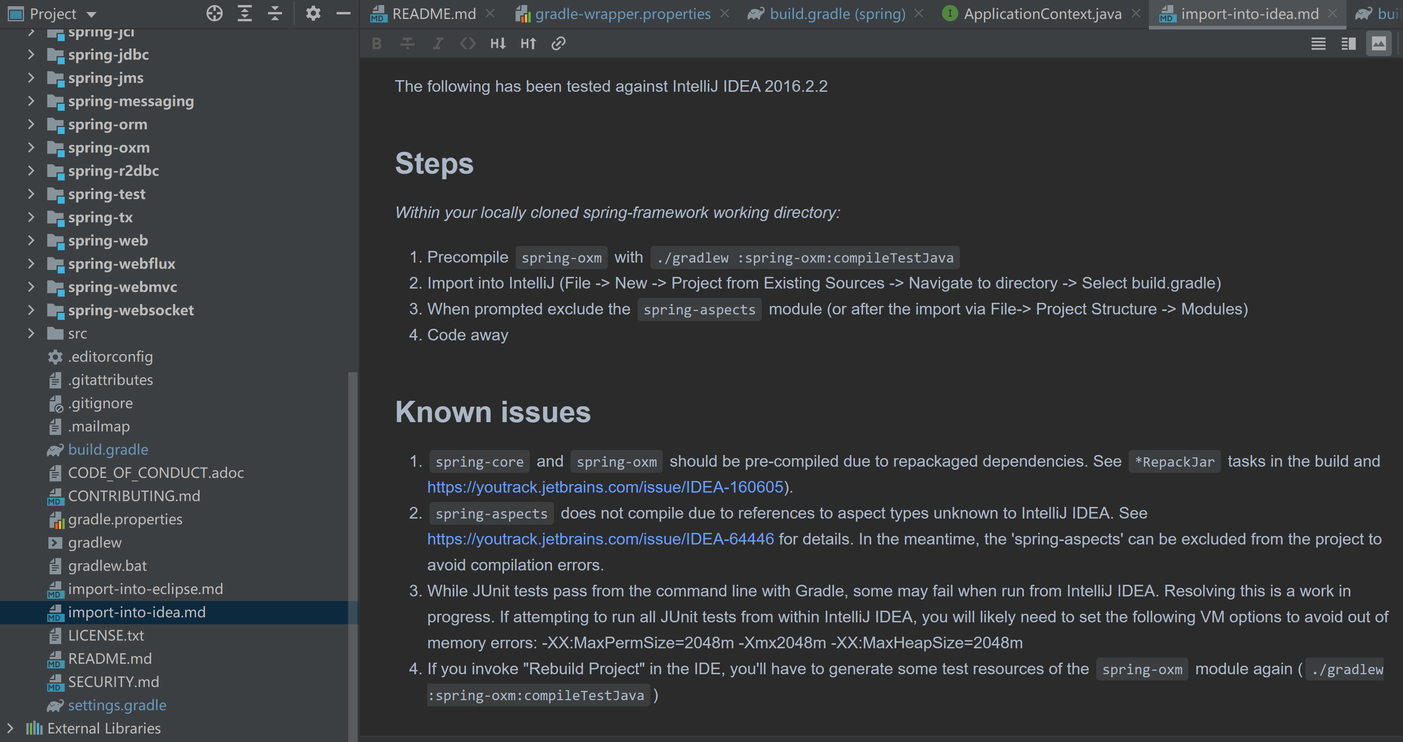
Task: Toggle bold markdown formatting
Action: pyautogui.click(x=377, y=43)
